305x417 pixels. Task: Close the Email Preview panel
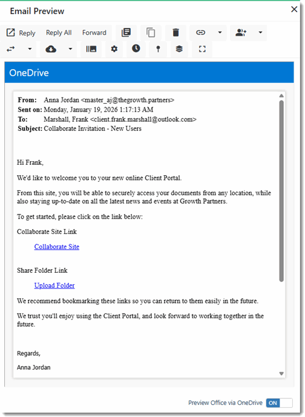coord(294,9)
